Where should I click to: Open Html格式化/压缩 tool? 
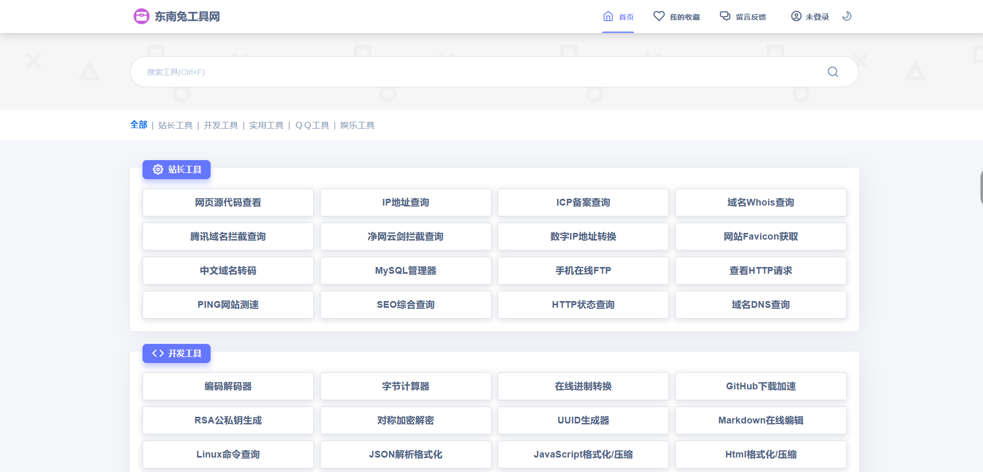tap(761, 454)
